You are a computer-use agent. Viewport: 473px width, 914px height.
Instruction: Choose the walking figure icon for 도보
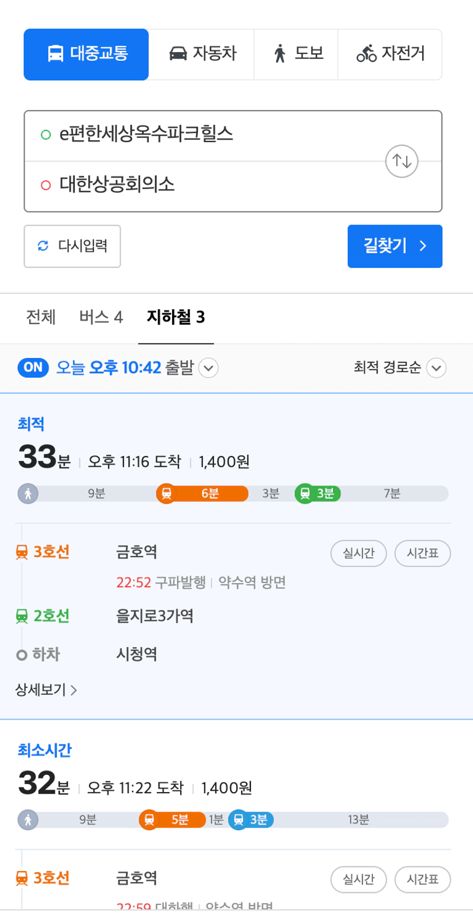pos(280,54)
